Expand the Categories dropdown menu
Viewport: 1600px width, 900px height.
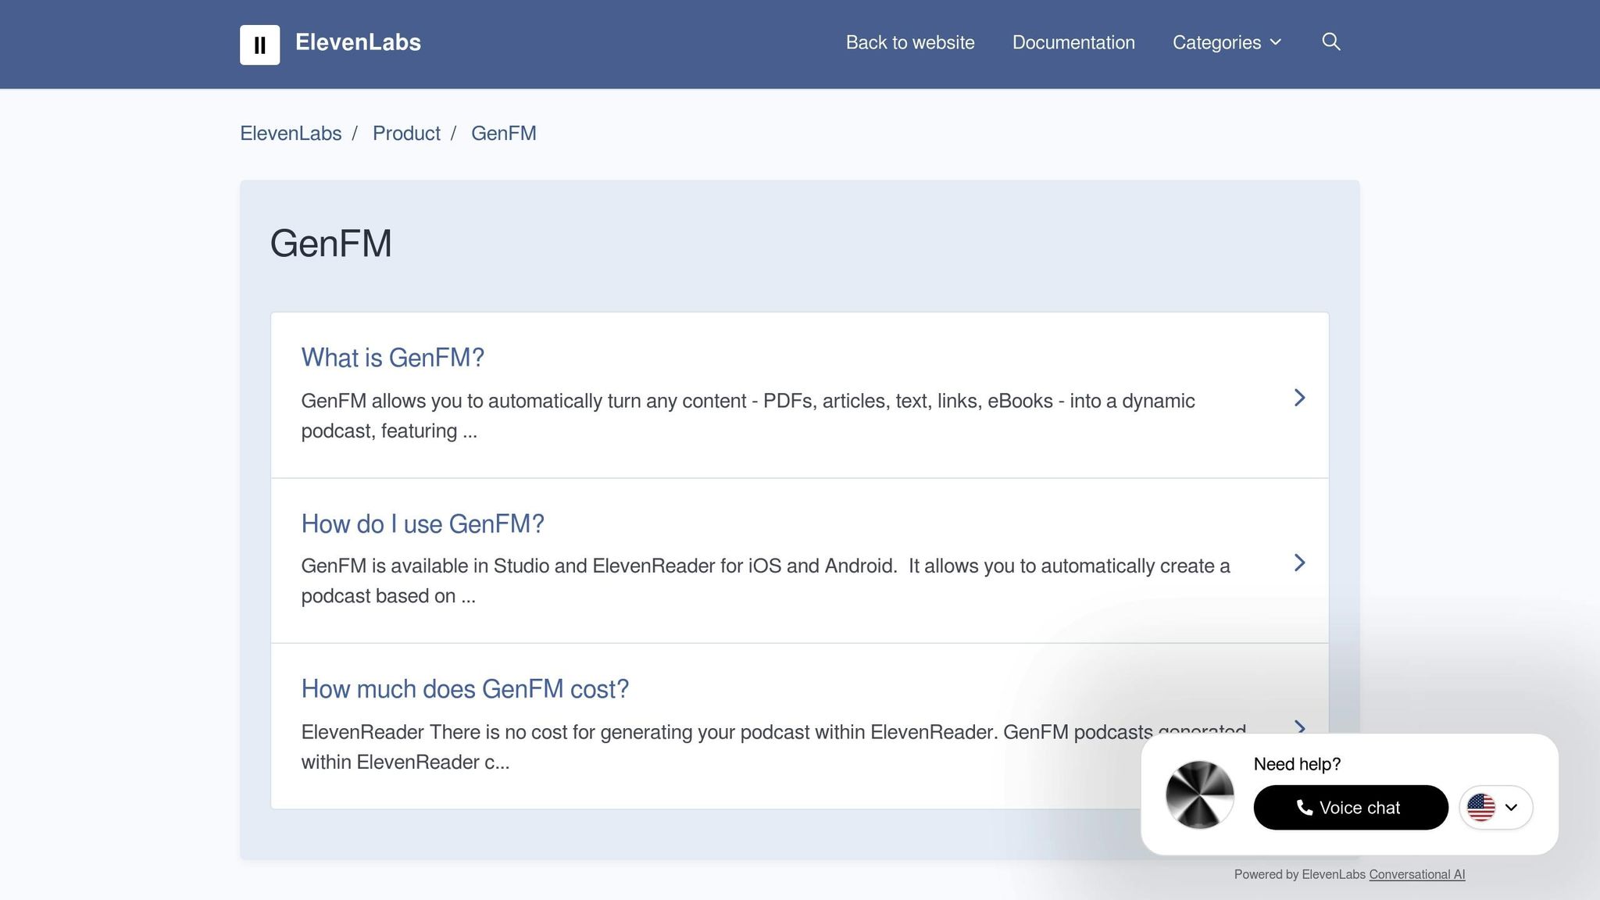[1227, 42]
